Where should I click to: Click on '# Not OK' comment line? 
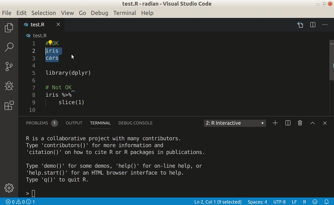click(x=58, y=88)
